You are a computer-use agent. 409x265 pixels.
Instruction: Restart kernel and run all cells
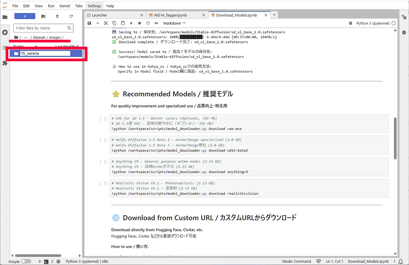156,23
